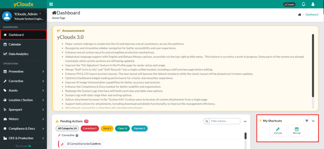Viewport: 324px width, 149px height.
Task: Click the Calendar check icon in sidebar
Action: (x=5, y=44)
